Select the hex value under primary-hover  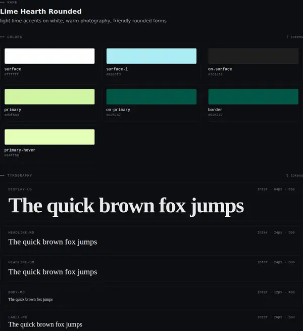point(12,155)
